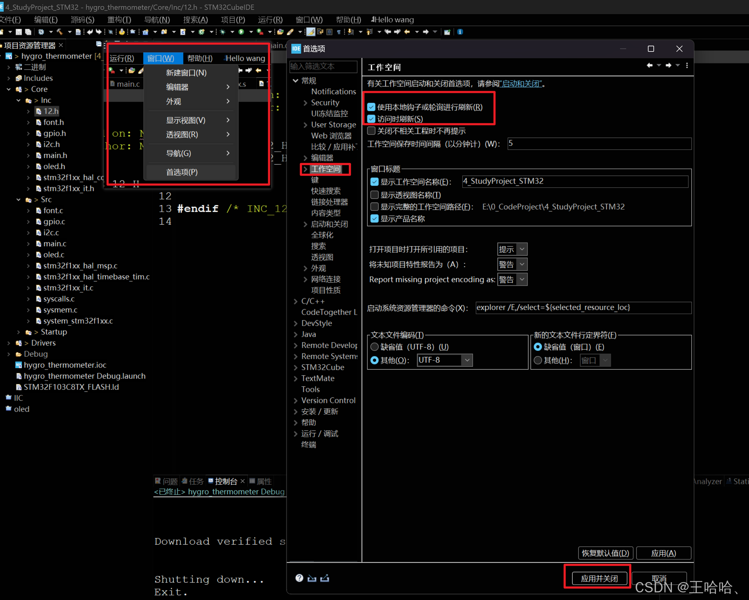The height and width of the screenshot is (600, 749).
Task: Open the 搜索(A) menu in the menu bar
Action: click(195, 19)
